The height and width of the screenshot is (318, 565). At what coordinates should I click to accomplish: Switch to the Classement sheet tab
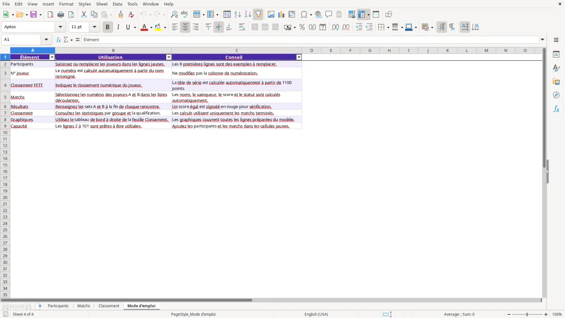click(109, 306)
